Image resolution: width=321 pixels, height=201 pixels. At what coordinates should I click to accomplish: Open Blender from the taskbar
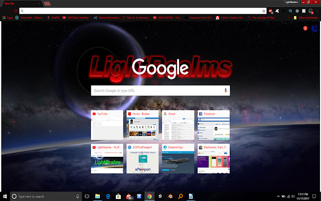[x=170, y=196]
